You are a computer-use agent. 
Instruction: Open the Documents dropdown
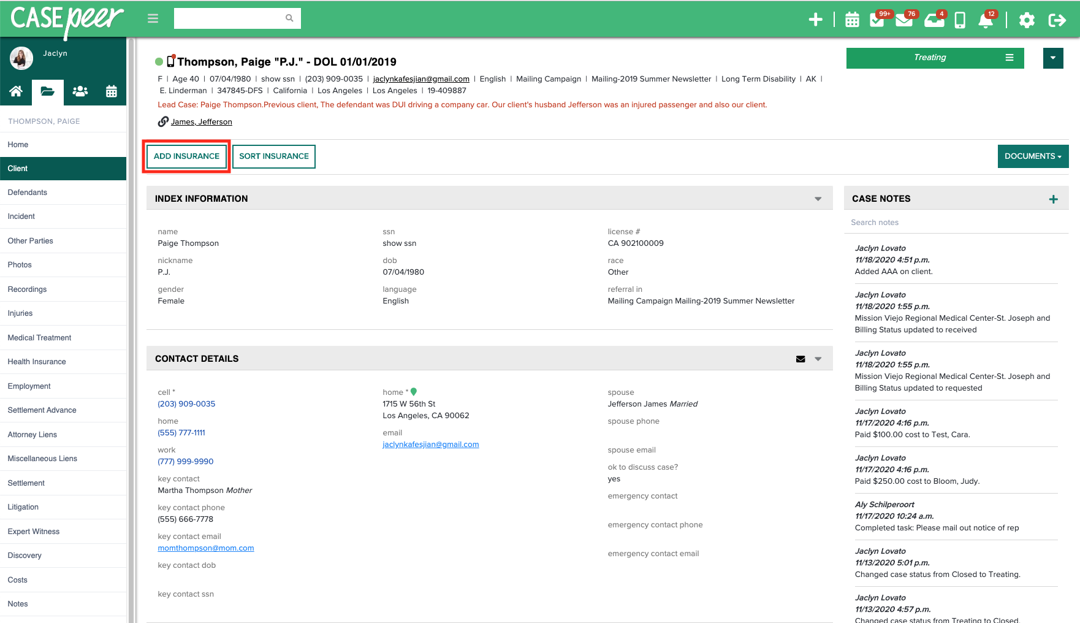pos(1033,156)
